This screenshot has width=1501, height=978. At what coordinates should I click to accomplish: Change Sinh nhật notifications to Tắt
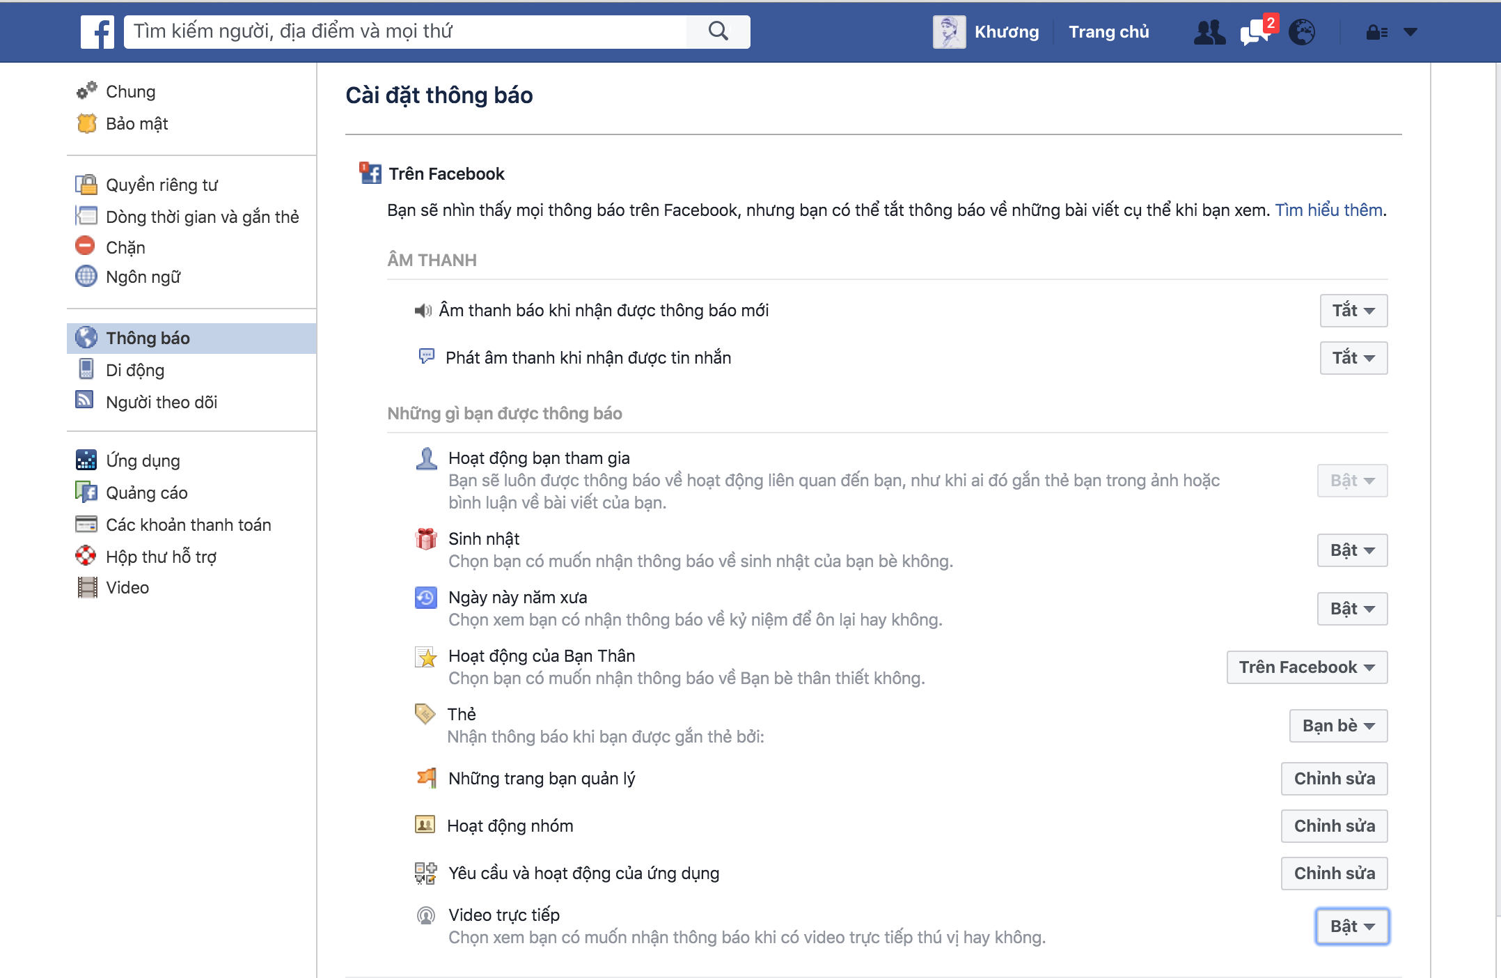[x=1351, y=550]
